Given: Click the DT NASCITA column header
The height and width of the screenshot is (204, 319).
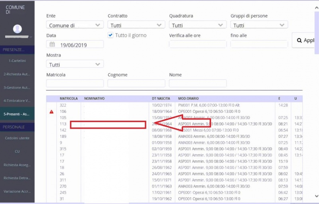Looking at the screenshot, I should [x=161, y=98].
